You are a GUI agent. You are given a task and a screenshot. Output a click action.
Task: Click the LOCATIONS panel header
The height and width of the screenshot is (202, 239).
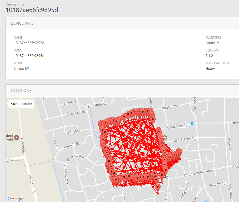[x=122, y=91]
